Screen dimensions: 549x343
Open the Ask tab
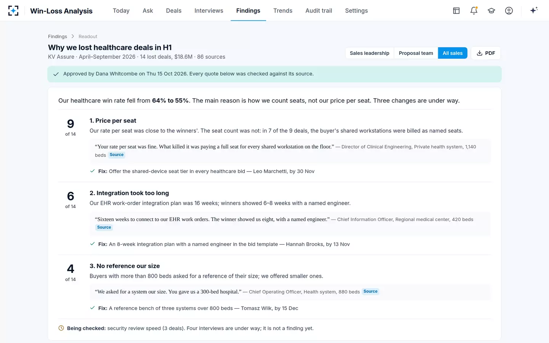coord(148,11)
